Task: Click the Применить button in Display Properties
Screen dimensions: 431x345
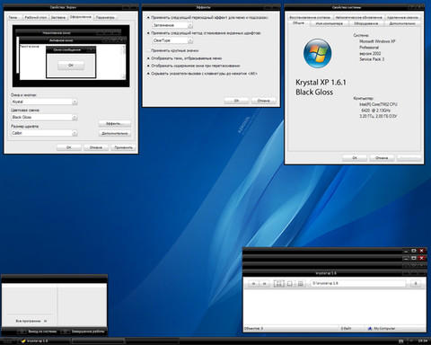Action: (x=123, y=147)
